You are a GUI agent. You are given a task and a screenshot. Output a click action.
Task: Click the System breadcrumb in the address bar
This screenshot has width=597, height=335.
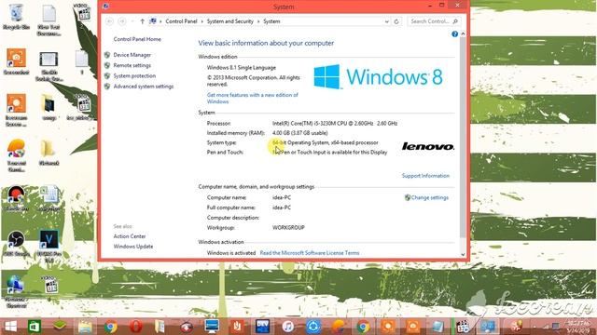pos(271,21)
